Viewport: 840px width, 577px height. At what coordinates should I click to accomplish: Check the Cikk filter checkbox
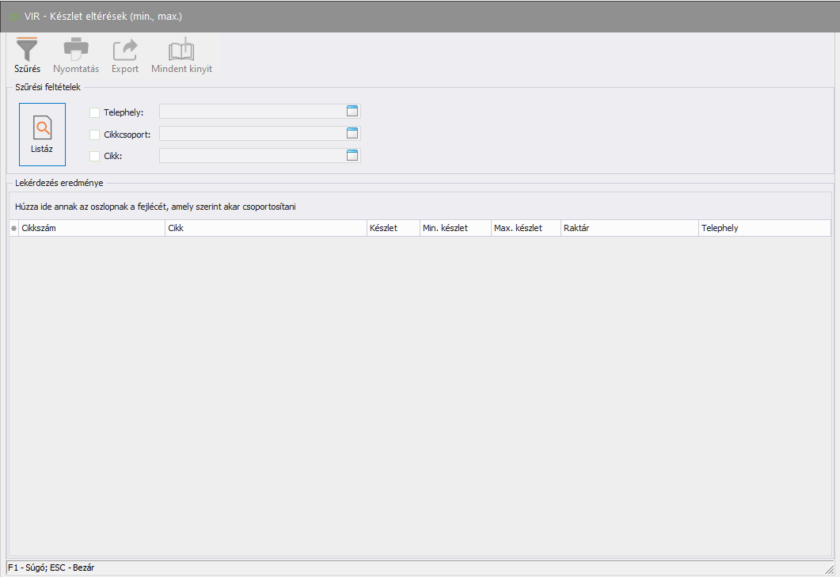(95, 156)
